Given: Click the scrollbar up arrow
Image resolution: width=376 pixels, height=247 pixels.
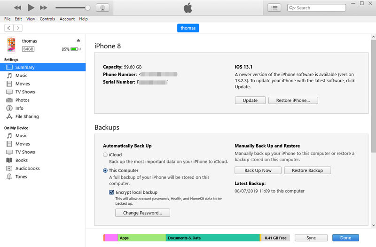Looking at the screenshot, I should click(x=373, y=37).
